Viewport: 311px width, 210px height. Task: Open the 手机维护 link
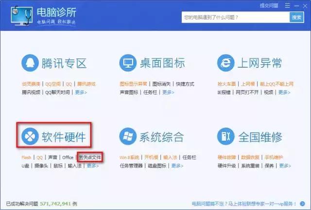(x=274, y=157)
